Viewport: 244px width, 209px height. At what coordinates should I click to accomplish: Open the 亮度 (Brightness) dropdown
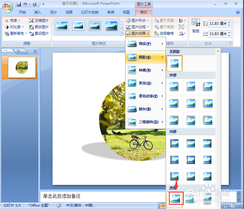13,20
